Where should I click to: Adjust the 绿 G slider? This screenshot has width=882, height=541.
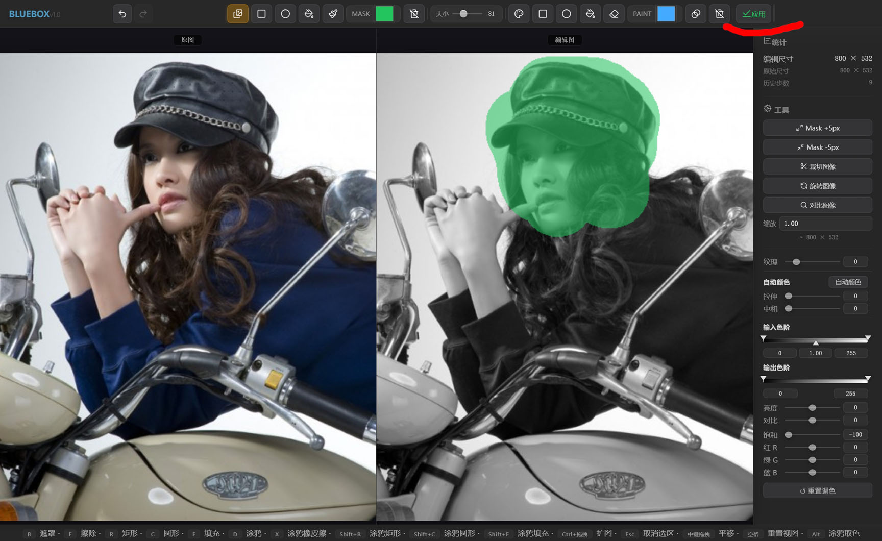812,460
